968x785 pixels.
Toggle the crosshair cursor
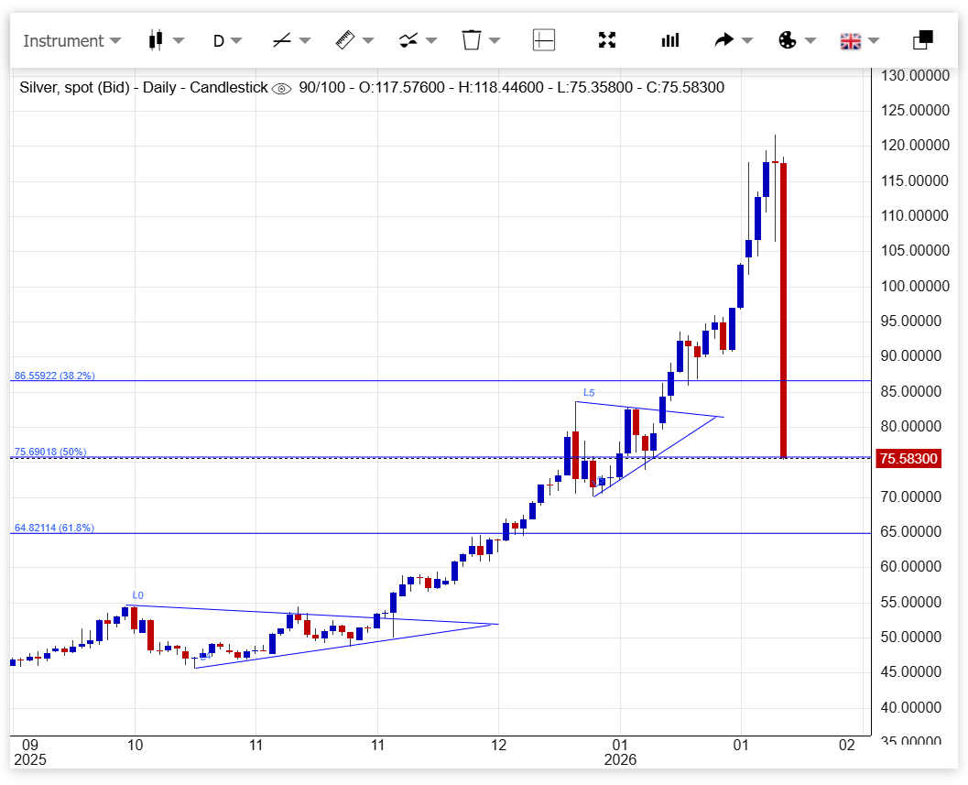click(544, 40)
